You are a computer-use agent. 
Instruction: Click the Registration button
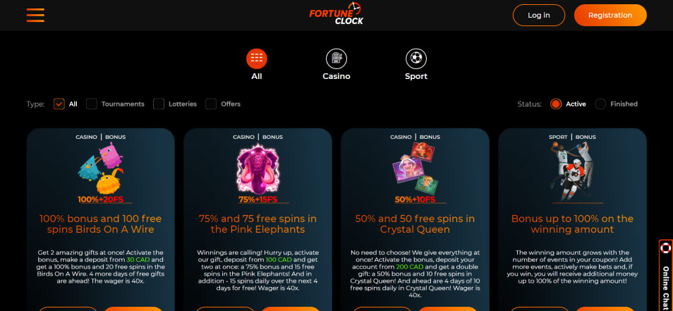pos(610,15)
